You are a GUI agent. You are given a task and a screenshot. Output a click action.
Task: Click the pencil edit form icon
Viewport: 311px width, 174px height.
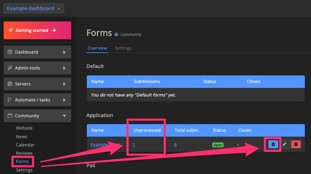tap(285, 144)
